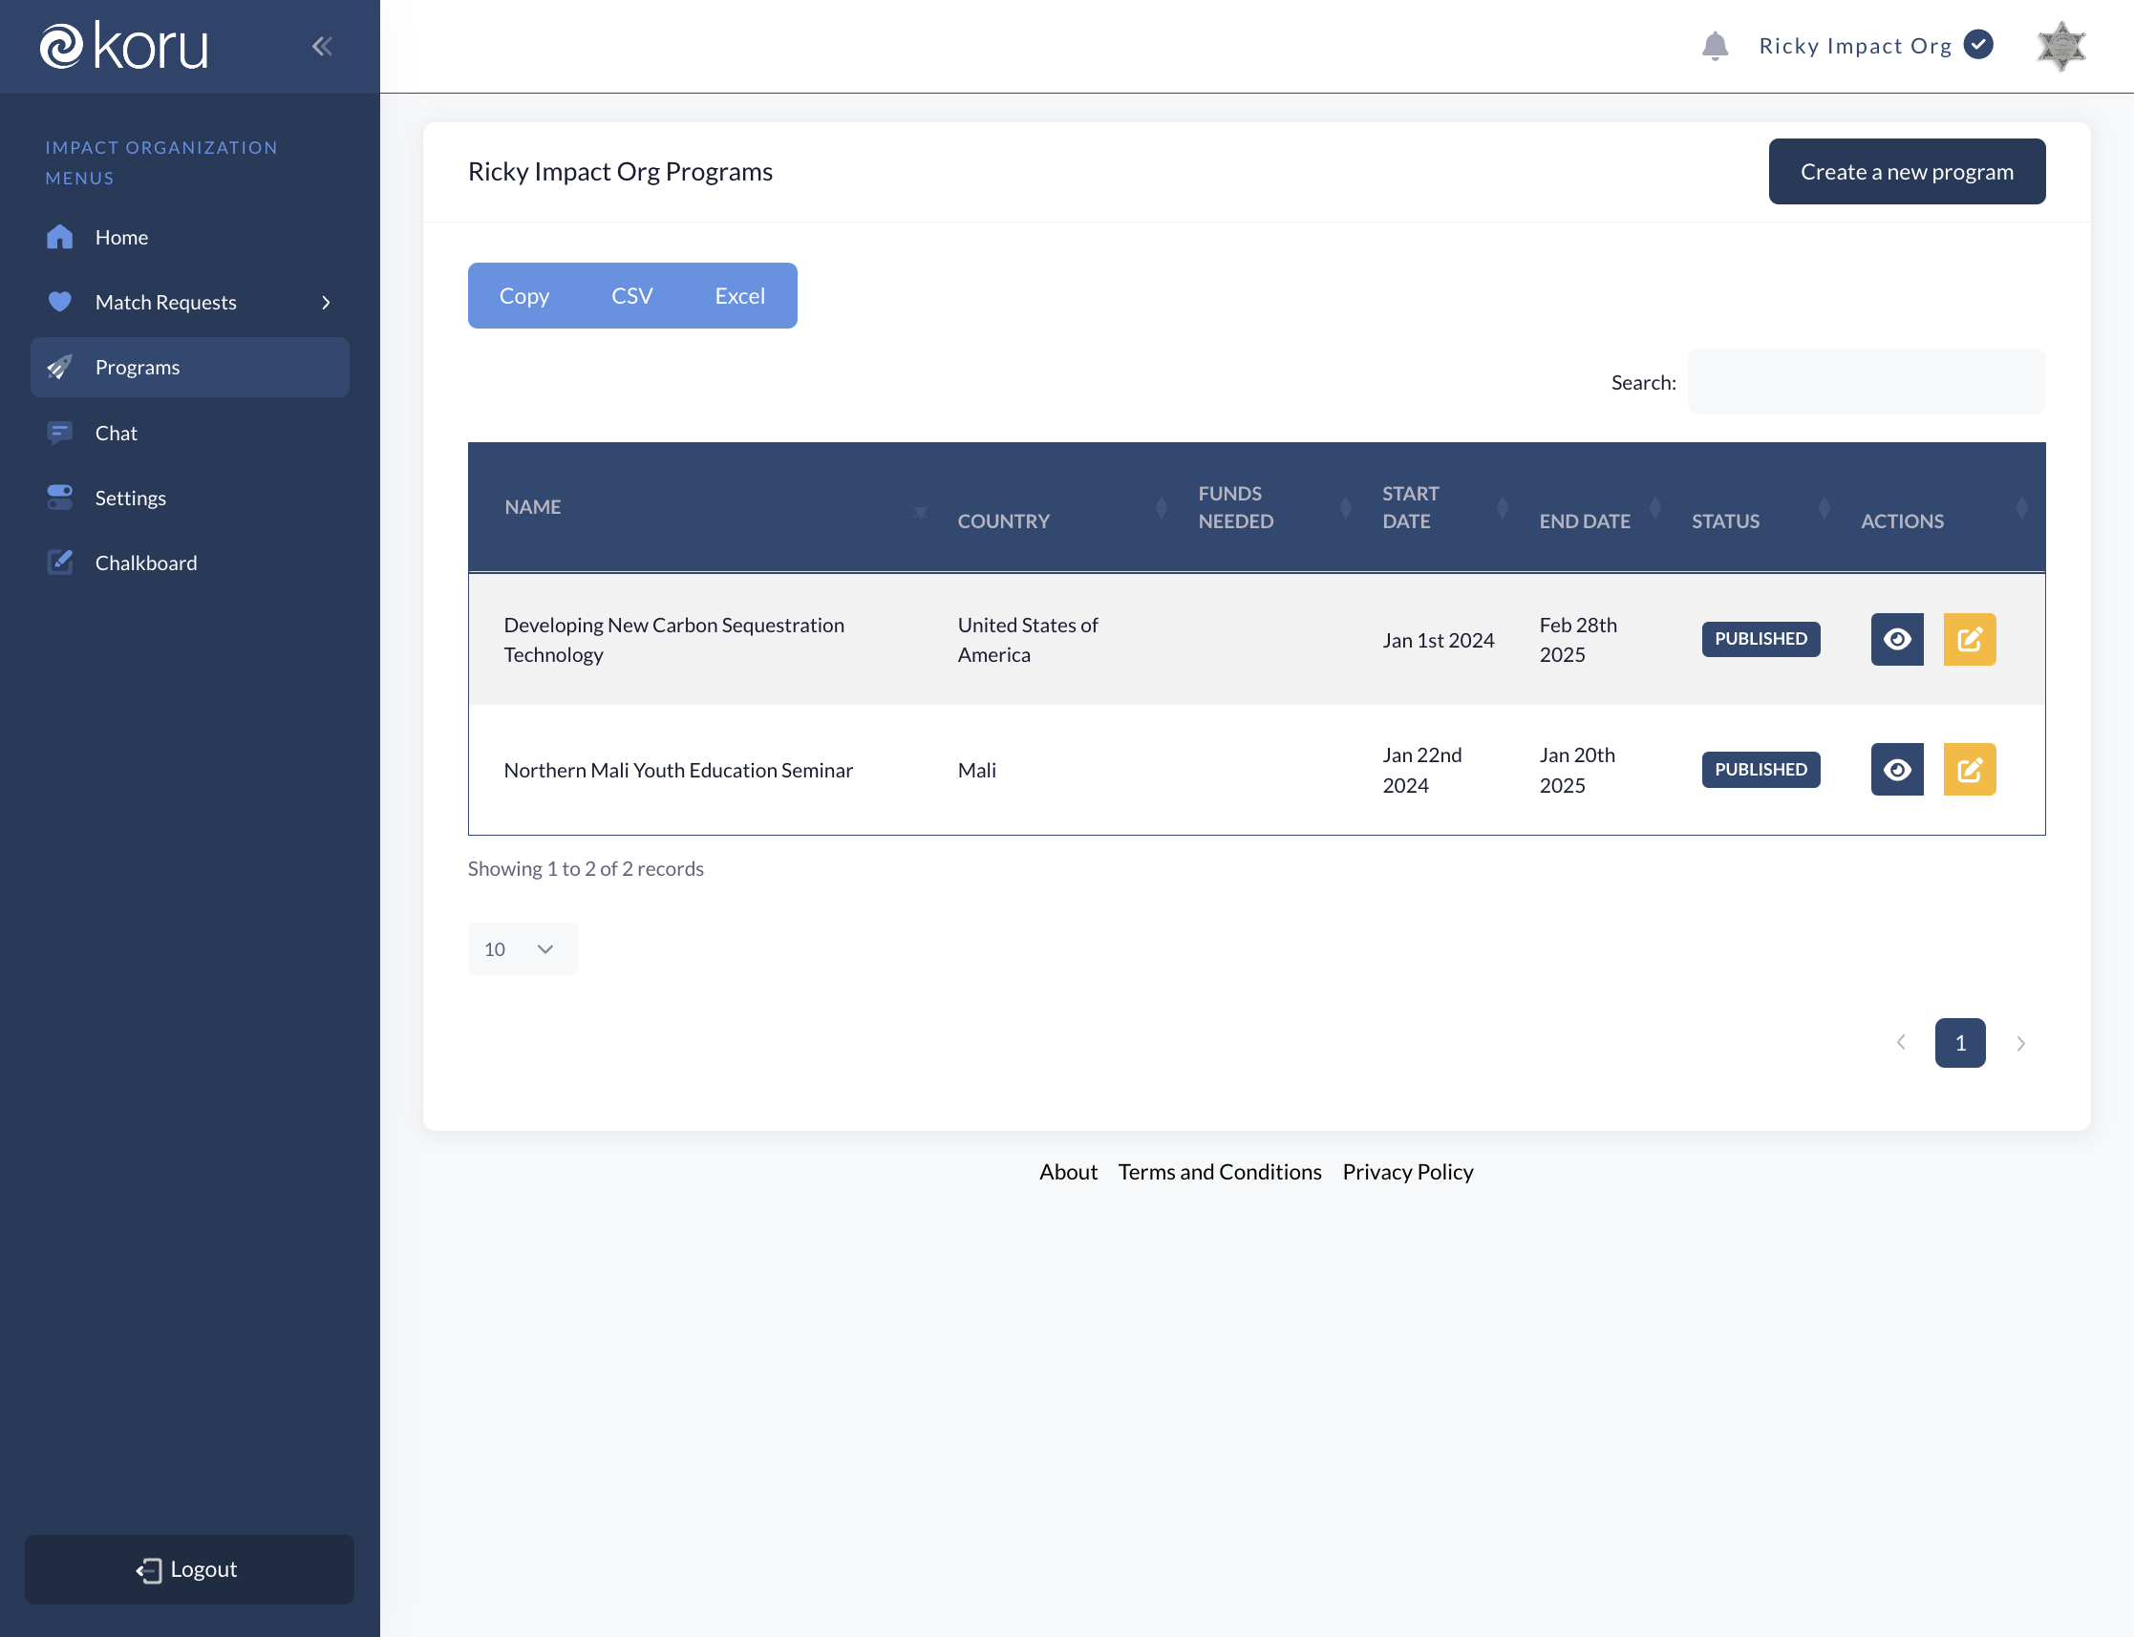Go to the previous page arrow
The width and height of the screenshot is (2134, 1637).
pos(1900,1043)
